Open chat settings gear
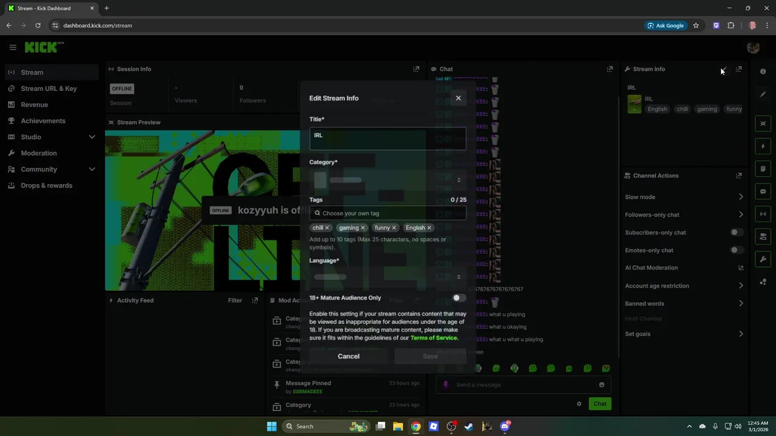 pyautogui.click(x=579, y=404)
